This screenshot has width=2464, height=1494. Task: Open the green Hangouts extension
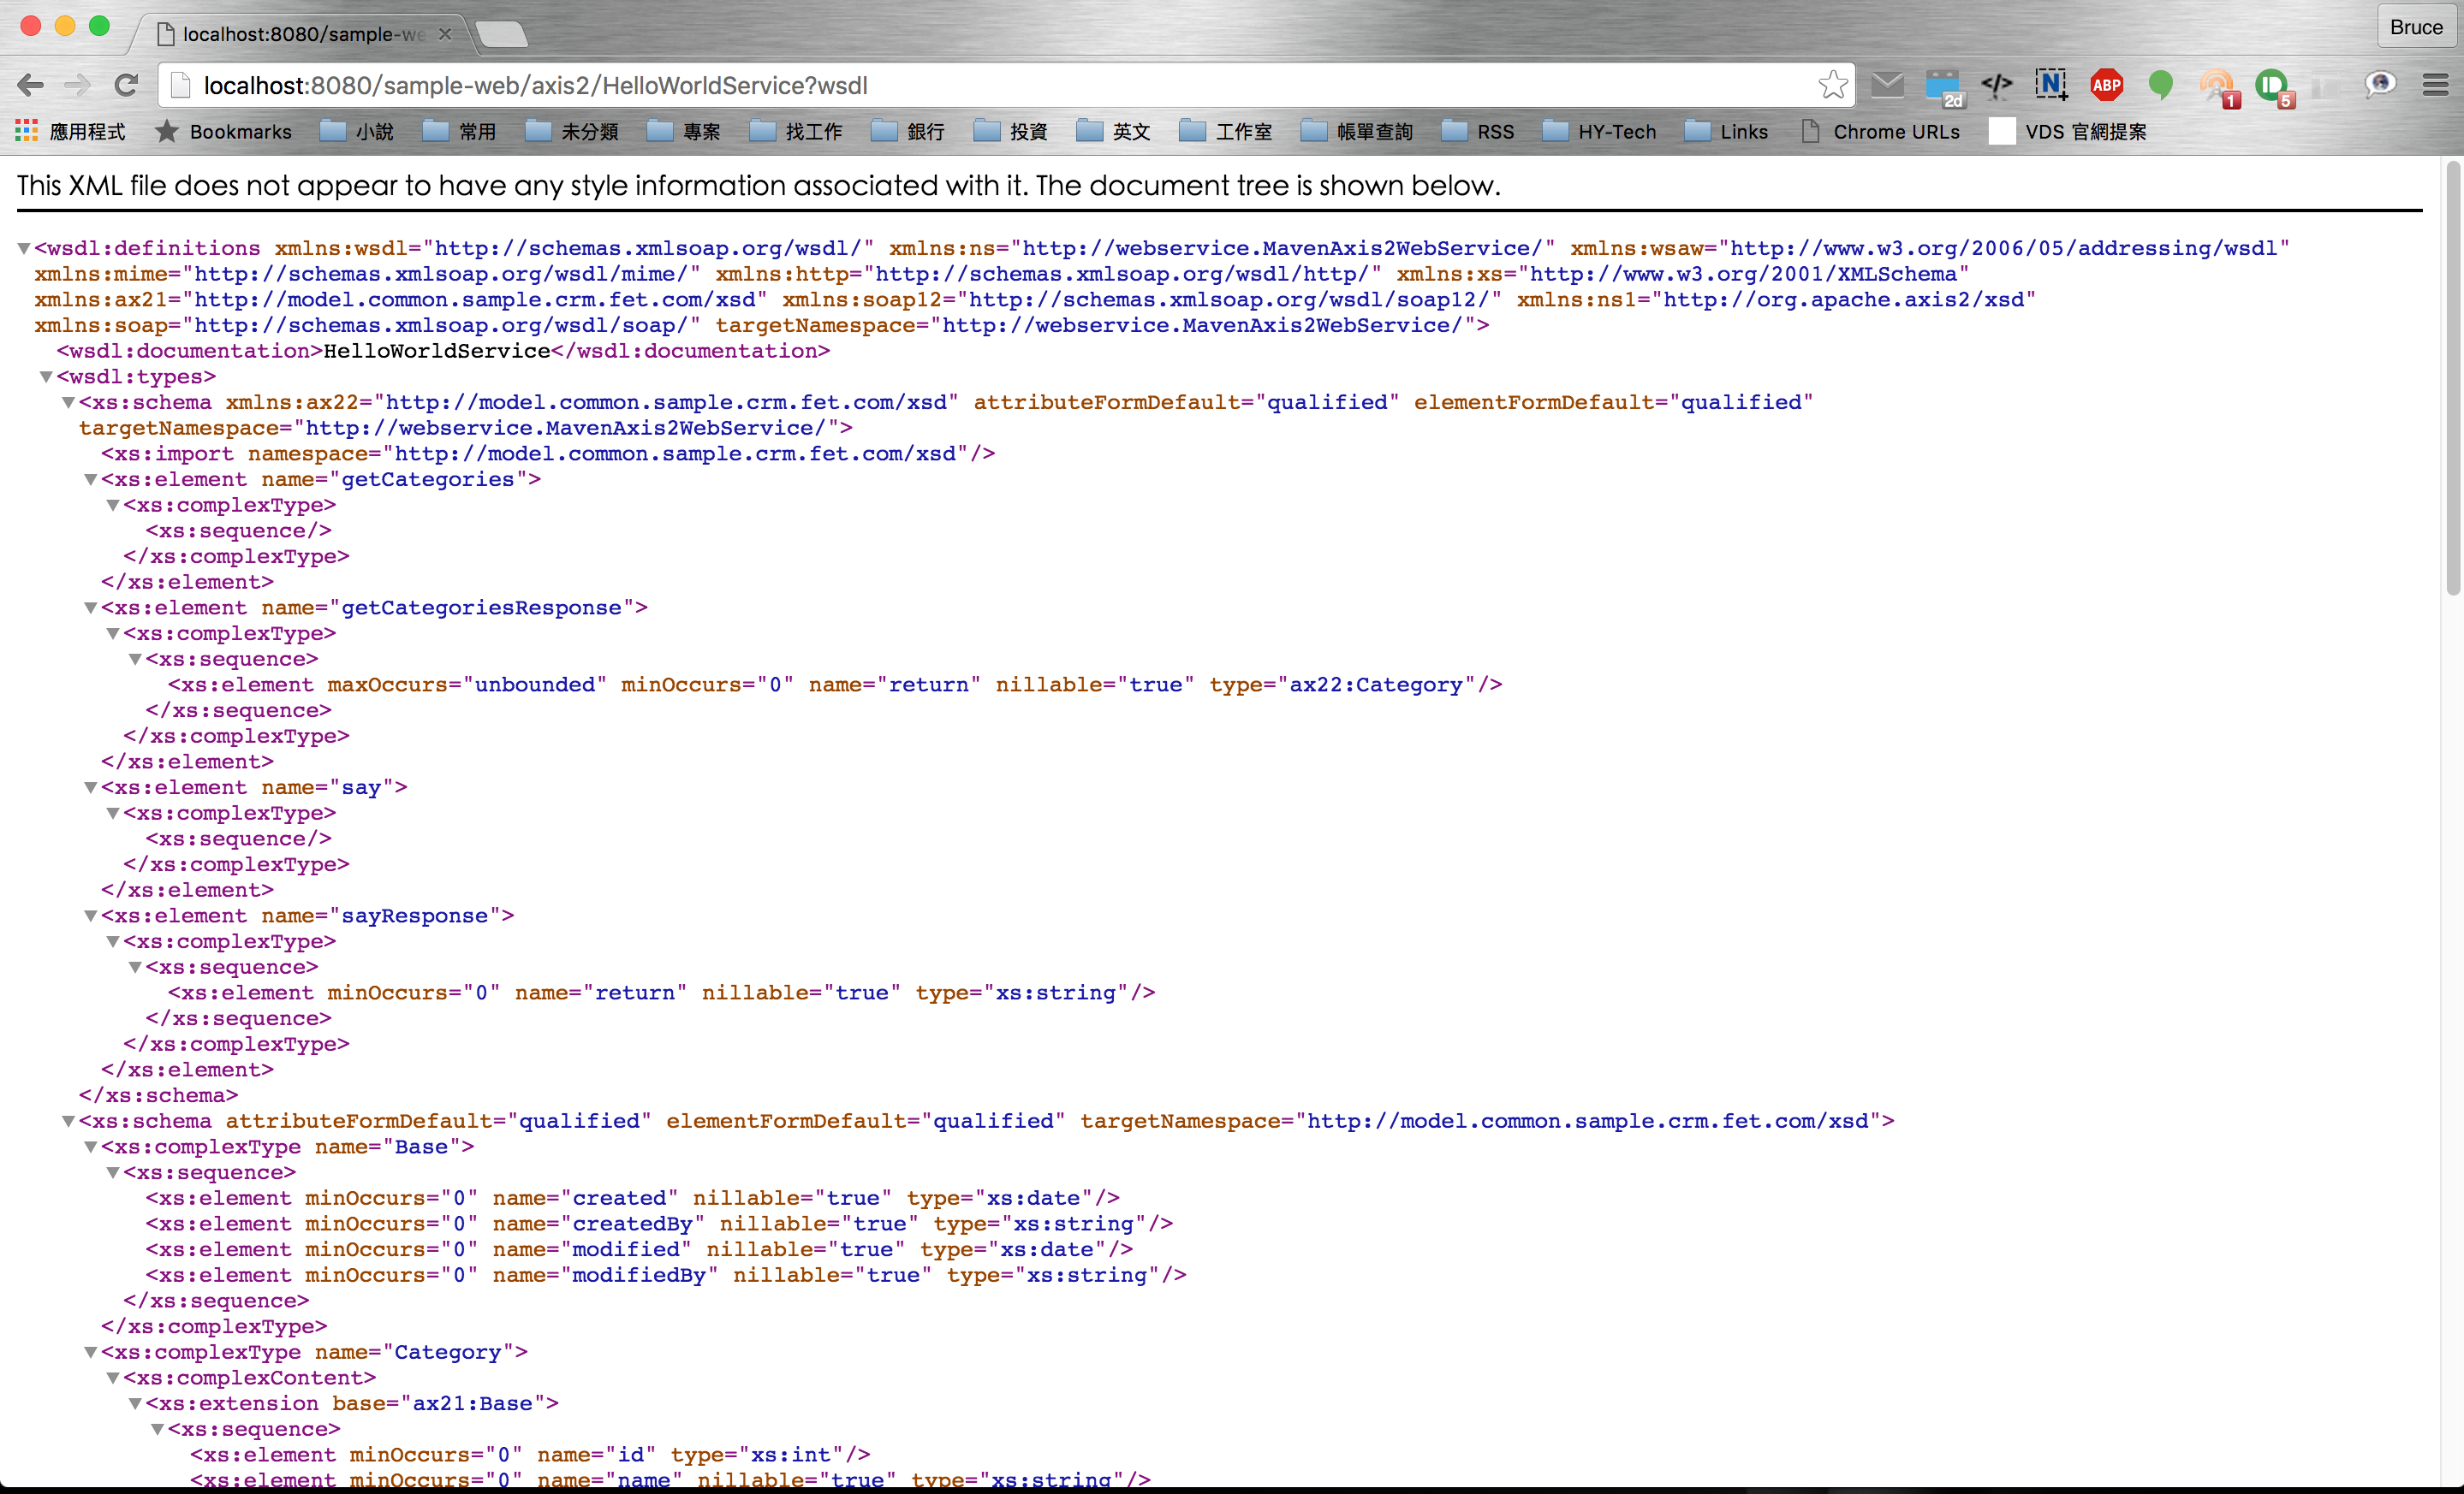point(2160,85)
